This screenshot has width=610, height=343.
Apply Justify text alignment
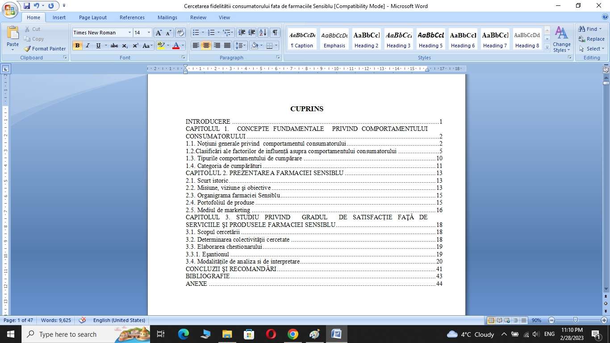(x=227, y=46)
